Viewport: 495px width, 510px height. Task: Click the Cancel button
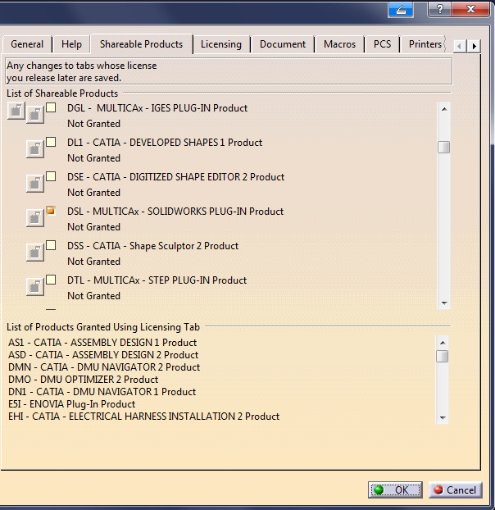456,490
